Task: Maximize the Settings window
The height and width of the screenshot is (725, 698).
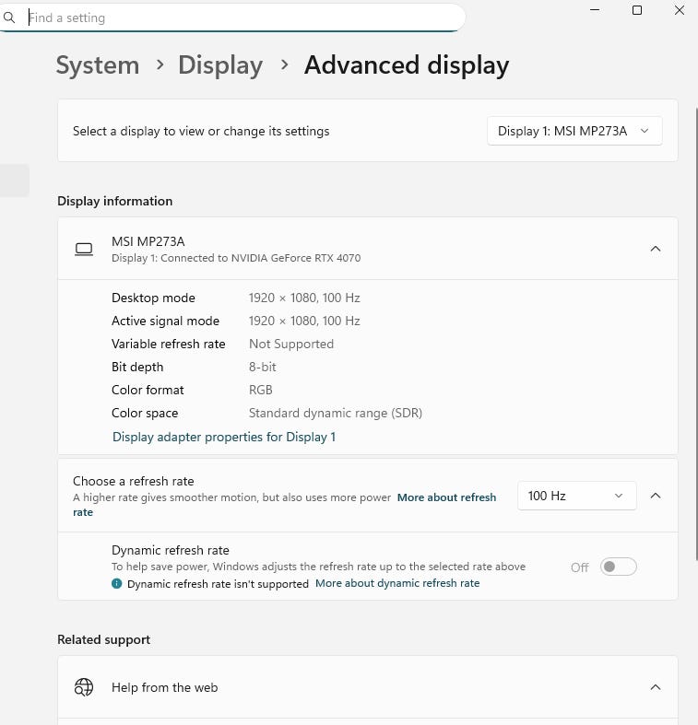Action: [637, 10]
